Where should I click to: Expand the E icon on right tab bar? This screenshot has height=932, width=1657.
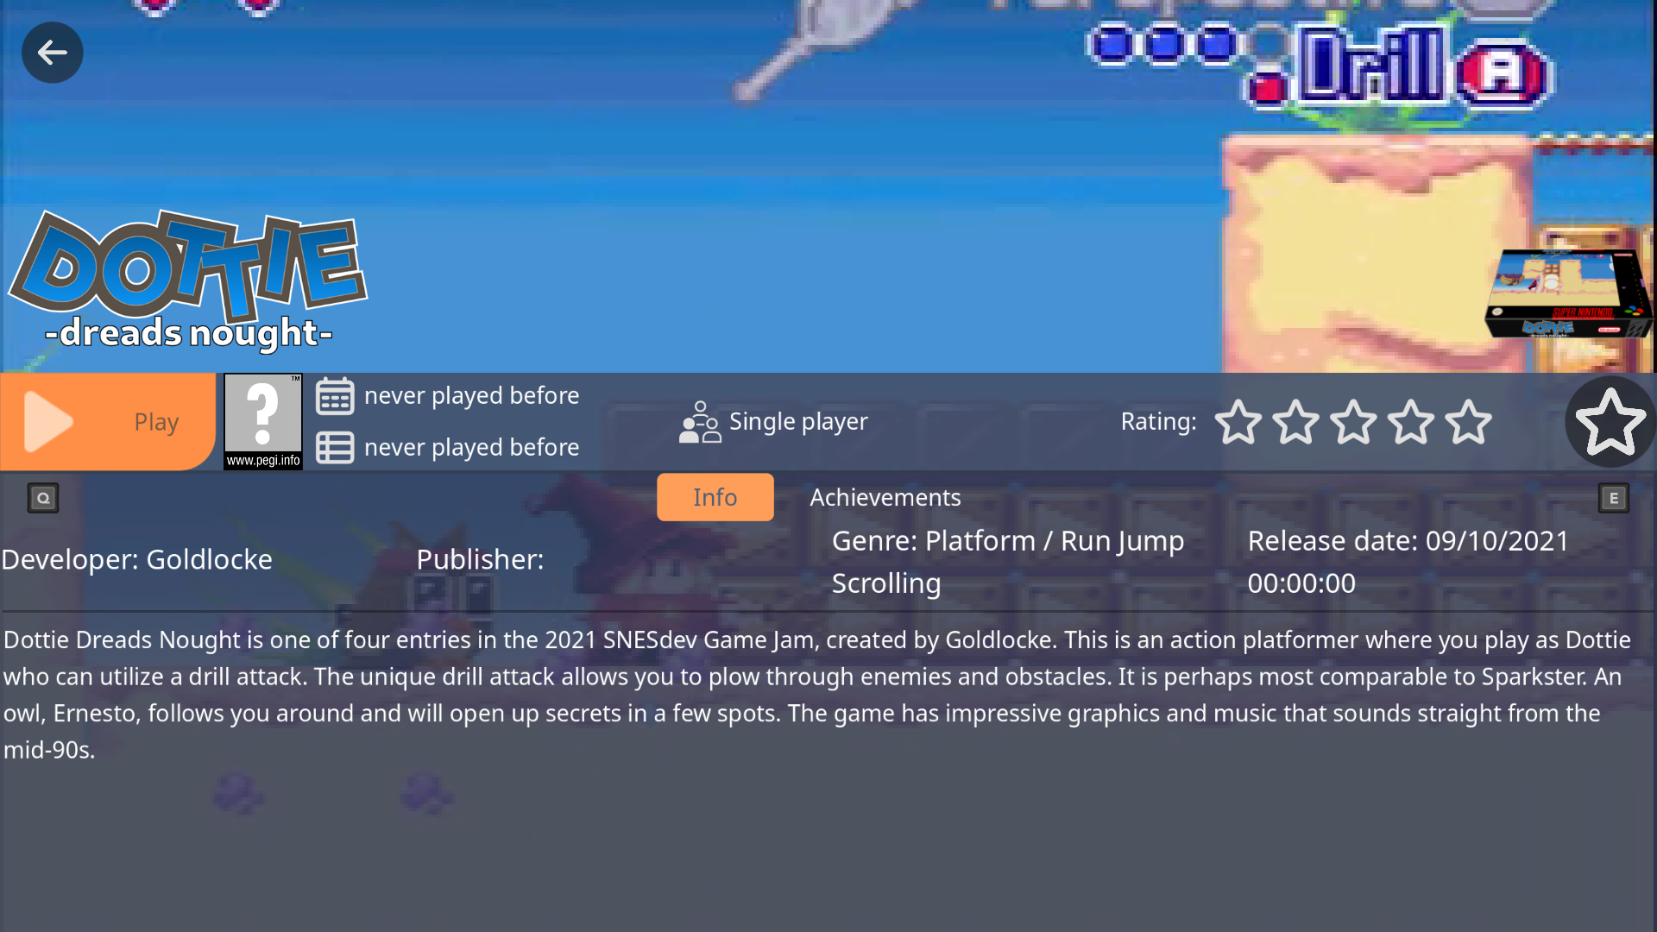[1614, 497]
